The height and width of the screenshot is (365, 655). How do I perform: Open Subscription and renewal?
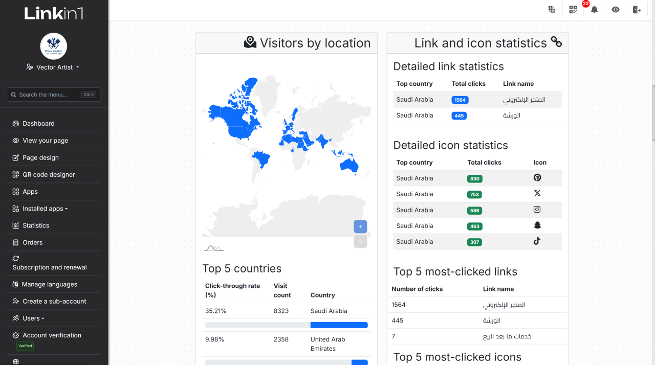pos(50,267)
